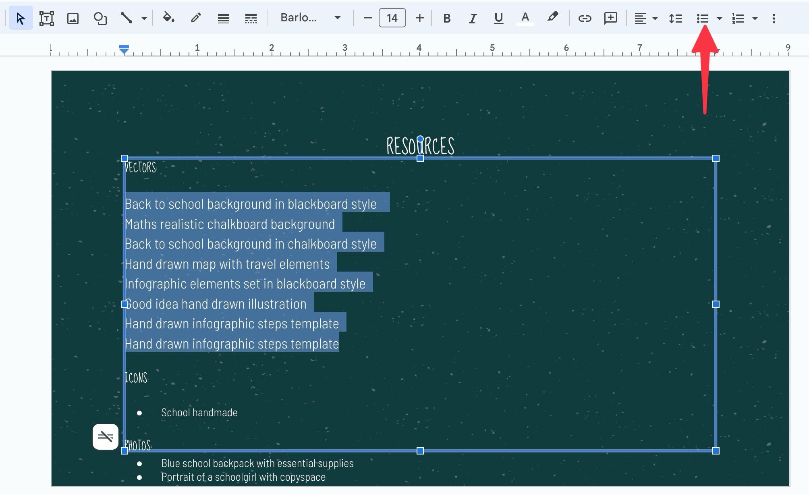Screen dimensions: 809x494
Task: Select the arrow/select tool
Action: click(20, 17)
